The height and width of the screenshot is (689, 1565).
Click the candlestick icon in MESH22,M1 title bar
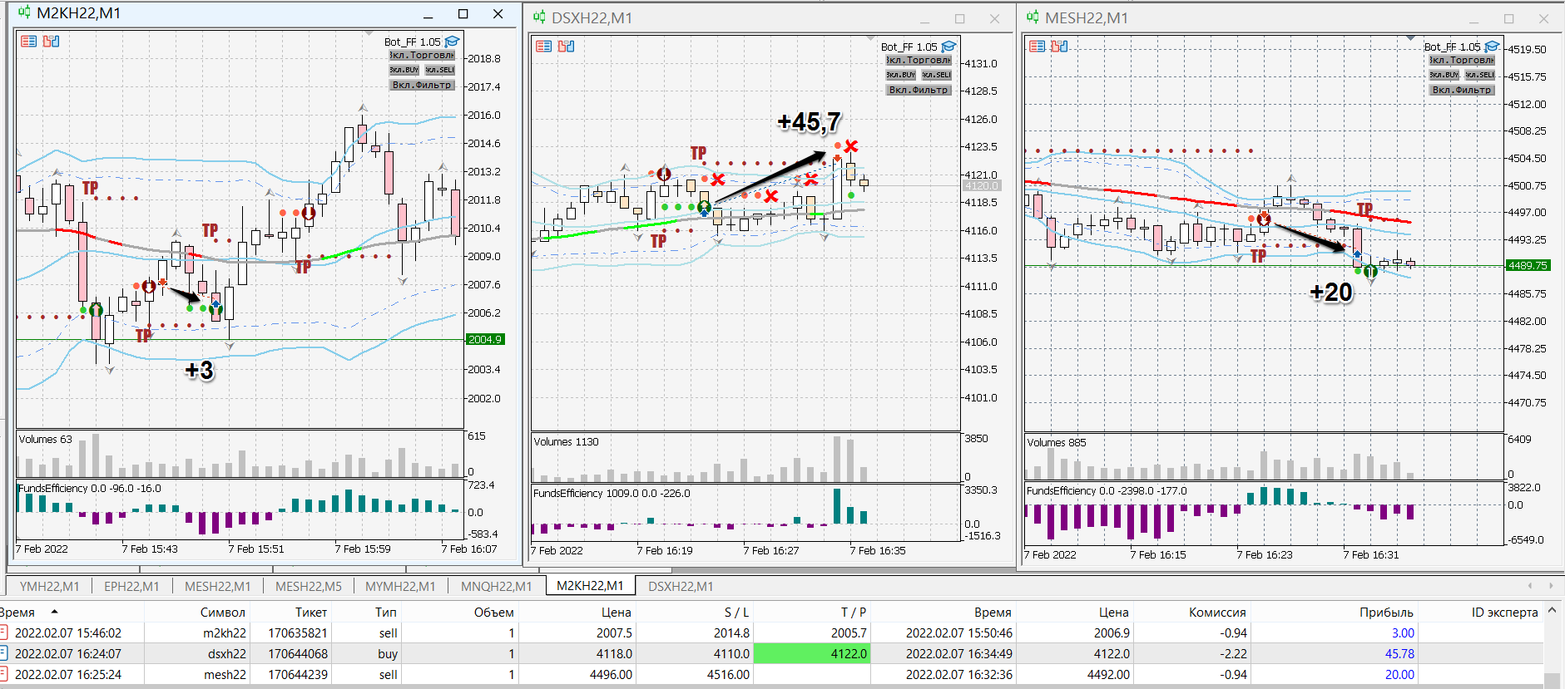[x=1033, y=17]
